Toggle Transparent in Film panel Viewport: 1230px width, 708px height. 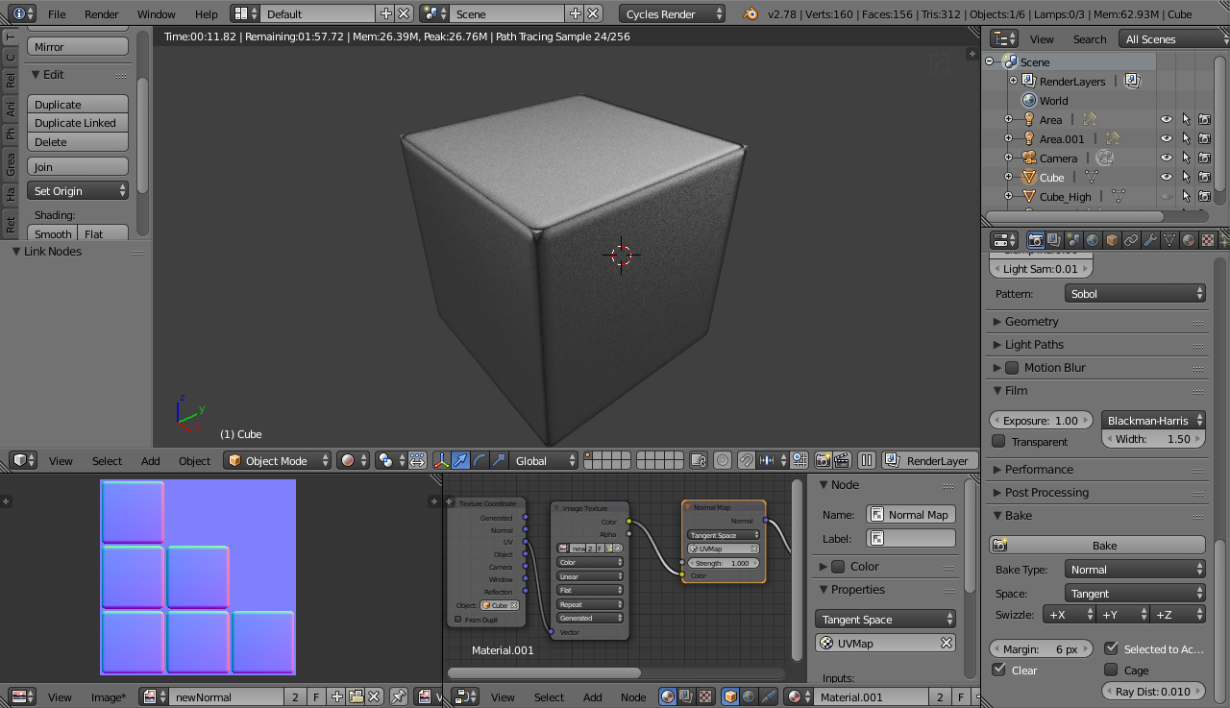point(997,441)
